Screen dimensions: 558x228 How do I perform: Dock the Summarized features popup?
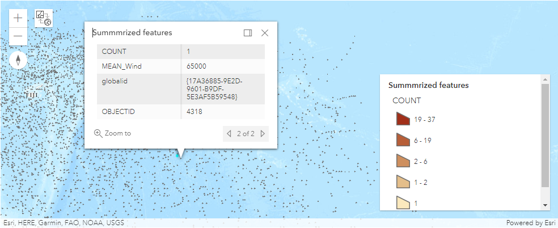(248, 33)
